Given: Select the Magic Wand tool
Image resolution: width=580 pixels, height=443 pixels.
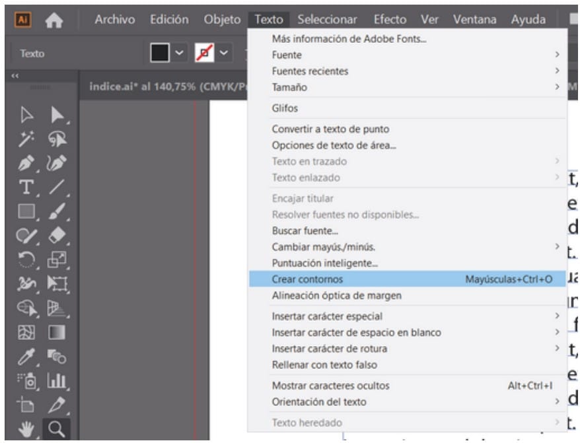Looking at the screenshot, I should point(26,139).
